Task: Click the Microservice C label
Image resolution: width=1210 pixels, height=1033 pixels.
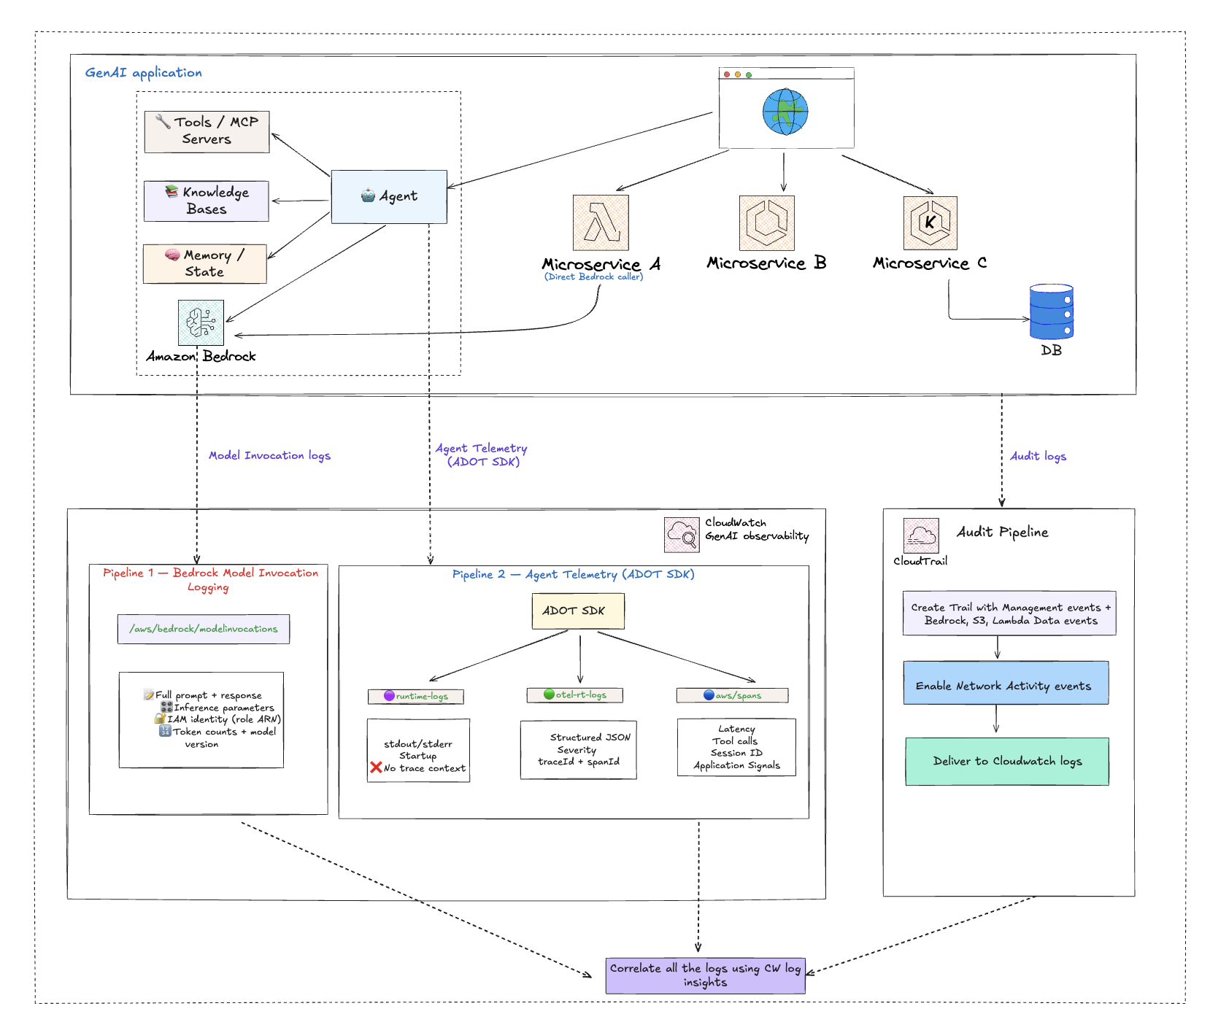Action: tap(930, 263)
